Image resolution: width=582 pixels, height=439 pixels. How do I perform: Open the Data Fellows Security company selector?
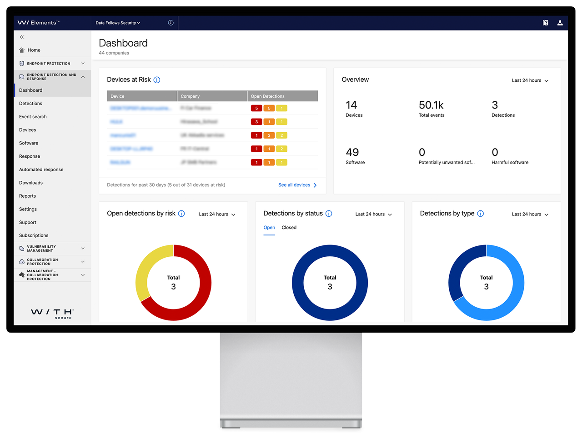(116, 22)
